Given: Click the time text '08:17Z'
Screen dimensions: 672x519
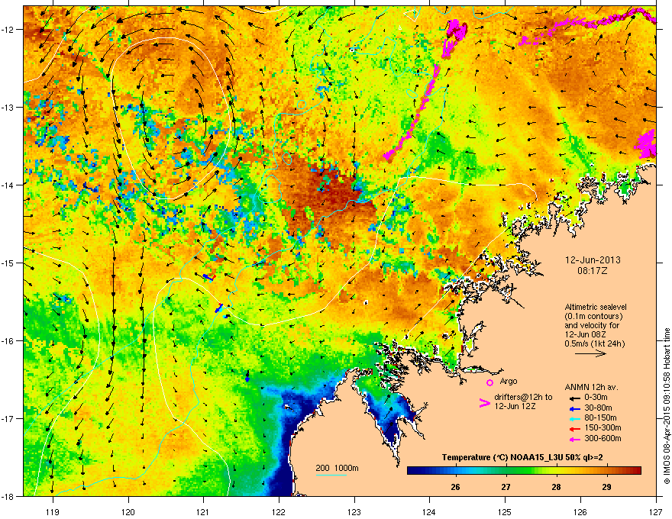Looking at the screenshot, I should point(593,271).
